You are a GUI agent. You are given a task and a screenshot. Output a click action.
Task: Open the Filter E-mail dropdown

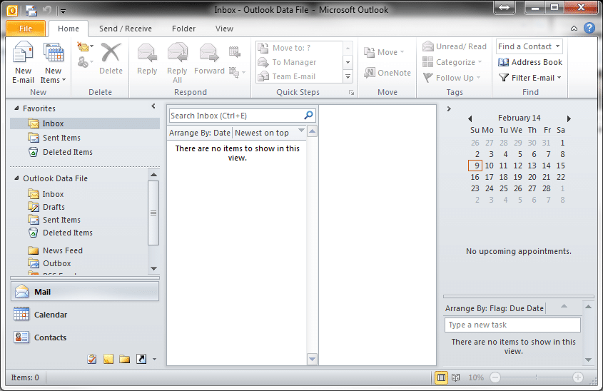[530, 78]
